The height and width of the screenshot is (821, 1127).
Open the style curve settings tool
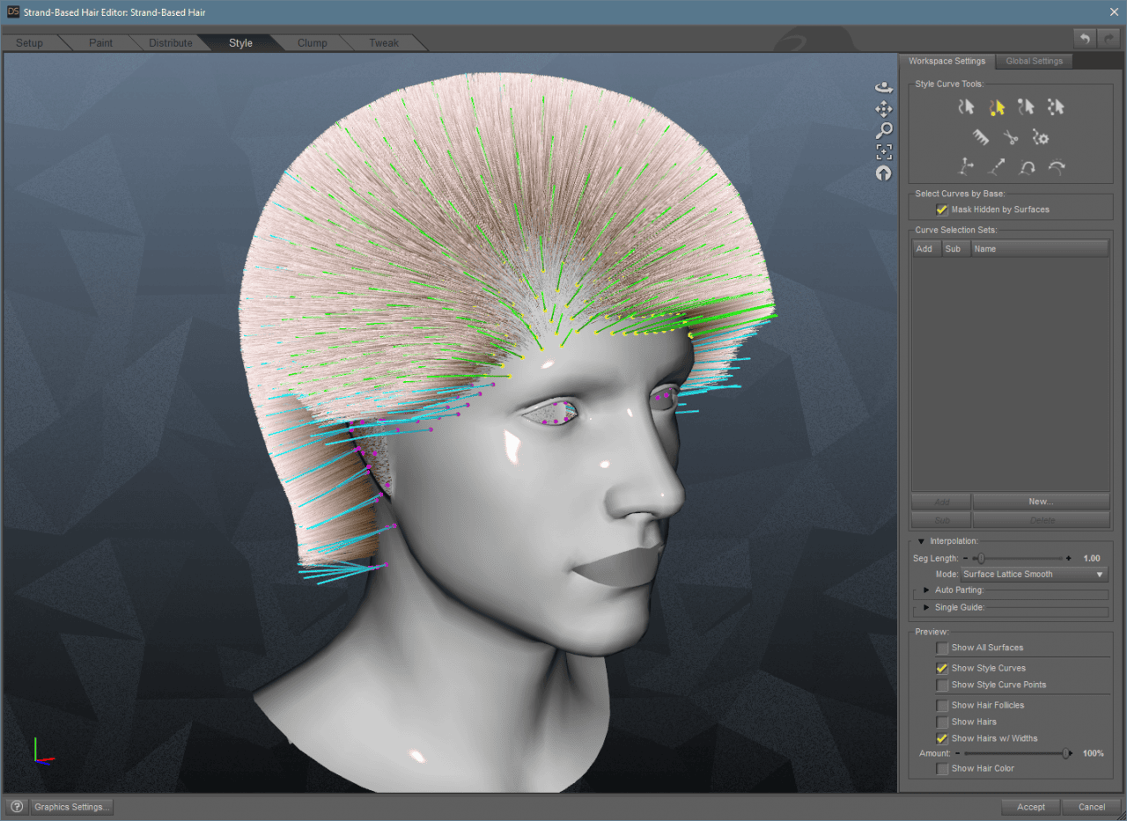[x=1040, y=137]
